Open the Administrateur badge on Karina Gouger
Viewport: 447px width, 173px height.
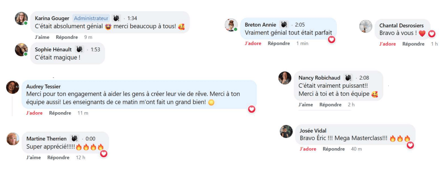pos(91,18)
